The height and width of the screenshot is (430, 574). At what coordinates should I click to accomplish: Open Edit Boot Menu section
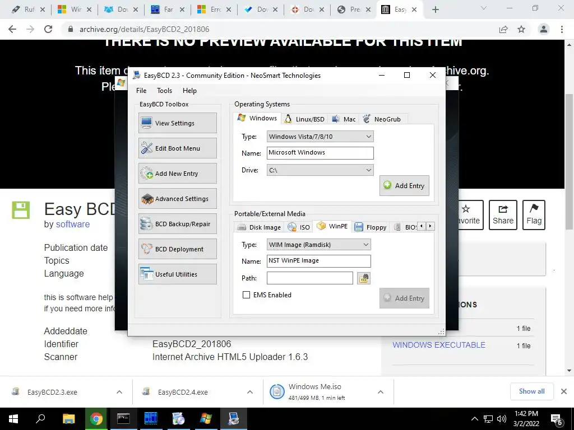(x=178, y=148)
